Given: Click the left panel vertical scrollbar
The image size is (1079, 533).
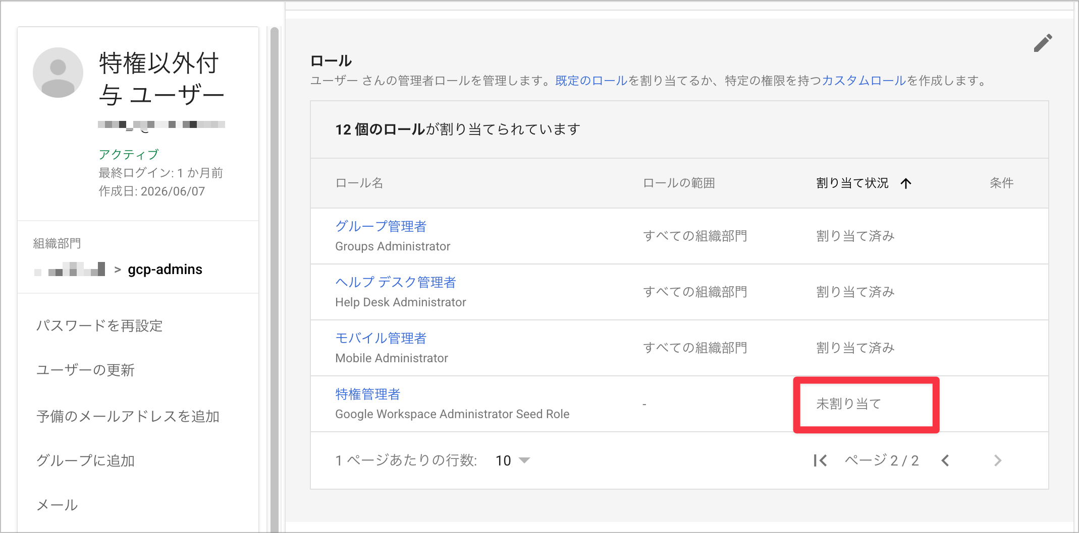Looking at the screenshot, I should pos(275,280).
